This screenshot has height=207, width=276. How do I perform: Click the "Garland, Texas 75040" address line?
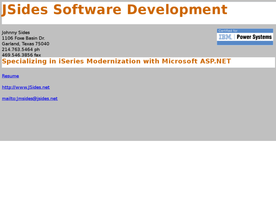coord(25,44)
